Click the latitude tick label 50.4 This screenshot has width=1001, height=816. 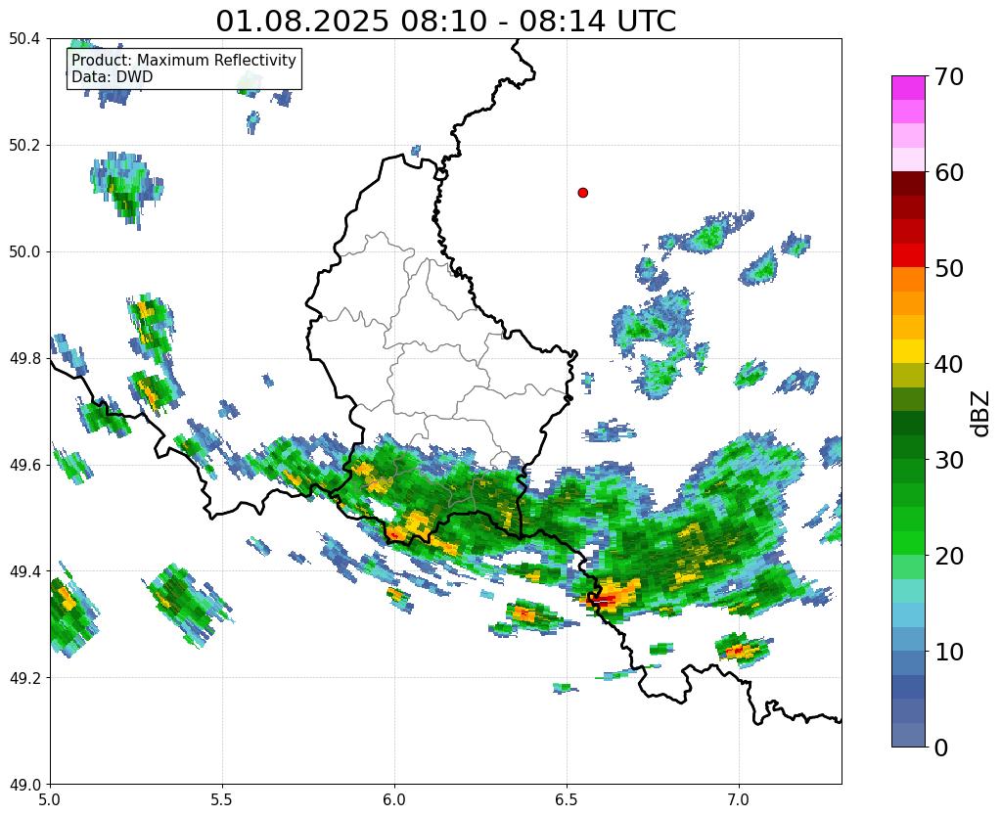(24, 39)
